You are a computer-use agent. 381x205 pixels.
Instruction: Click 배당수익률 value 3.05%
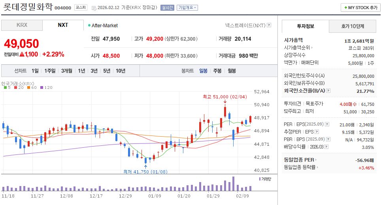tap(368, 147)
